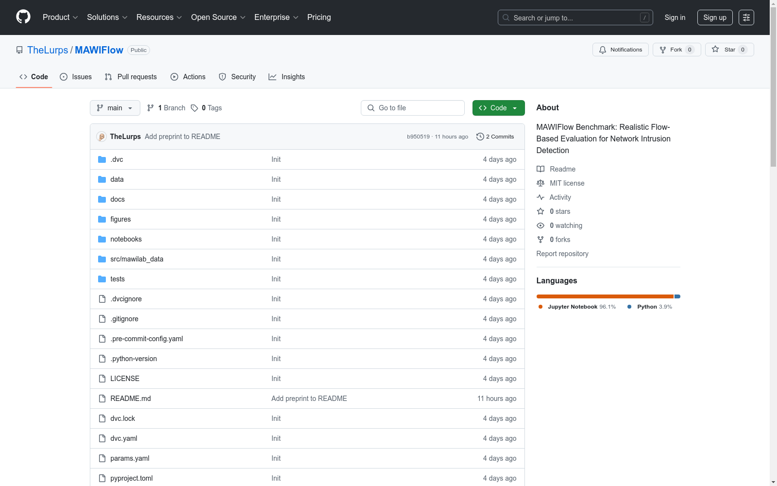Click the Jupyter Notebook language bar segment

pyautogui.click(x=605, y=296)
